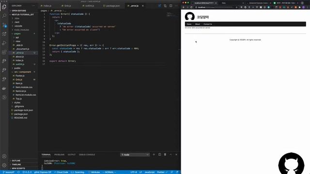Split the editor to the right
The height and width of the screenshot is (174, 310).
point(171,6)
